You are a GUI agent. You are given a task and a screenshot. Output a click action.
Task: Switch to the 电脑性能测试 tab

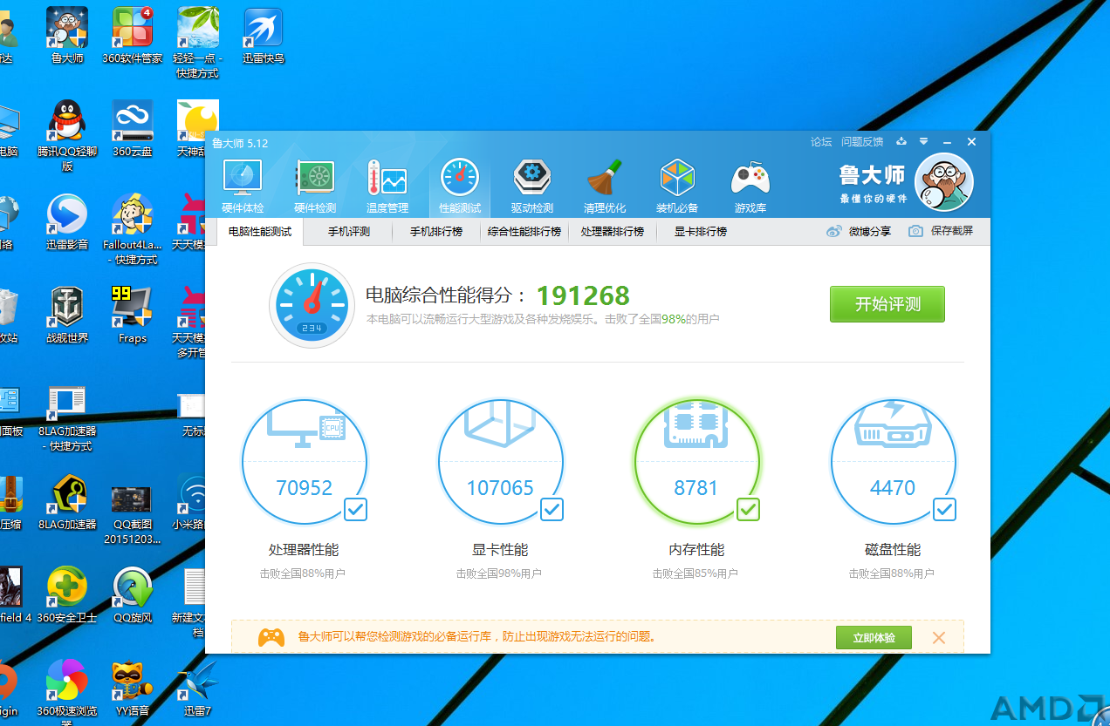point(260,232)
